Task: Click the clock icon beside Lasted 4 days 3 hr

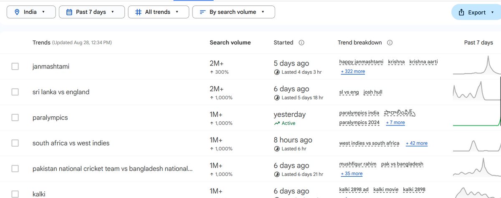Action: (x=277, y=72)
